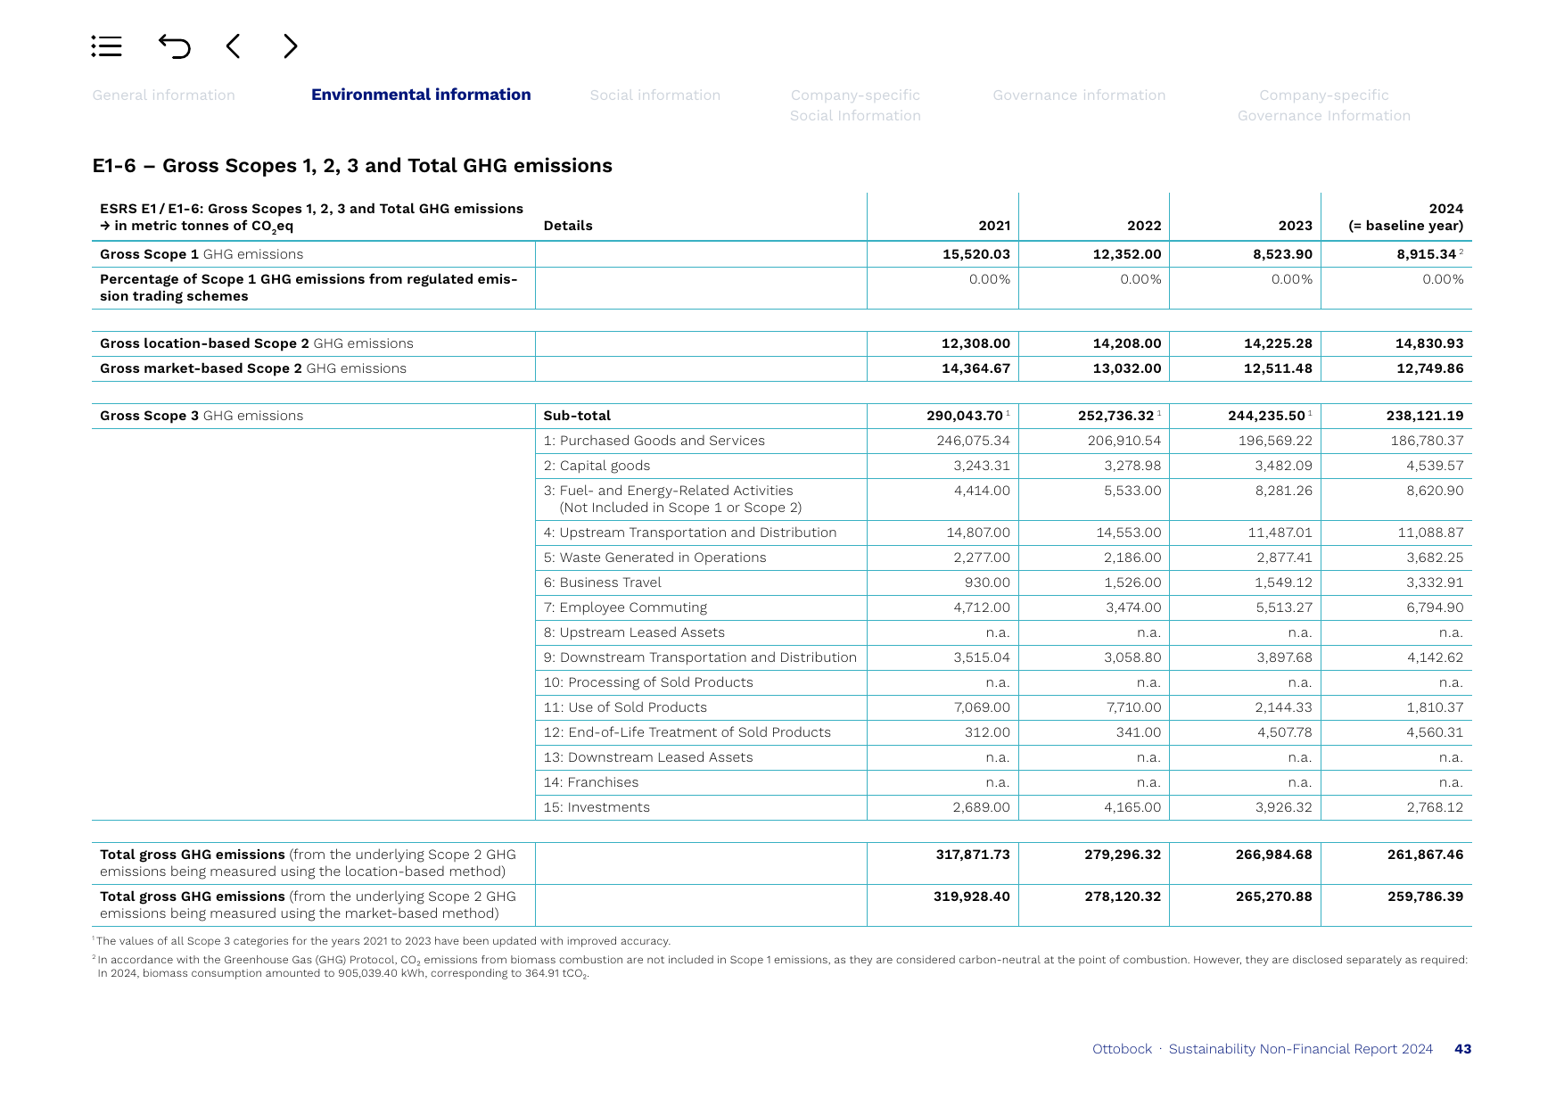This screenshot has height=1107, width=1564.
Task: Click the 8,915.34 Scope 1 2024 value
Action: [x=1426, y=254]
